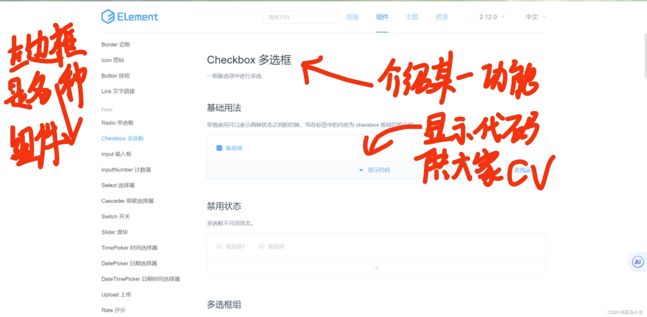Select Icon 图标 sidebar item
The image size is (647, 317).
pyautogui.click(x=113, y=60)
